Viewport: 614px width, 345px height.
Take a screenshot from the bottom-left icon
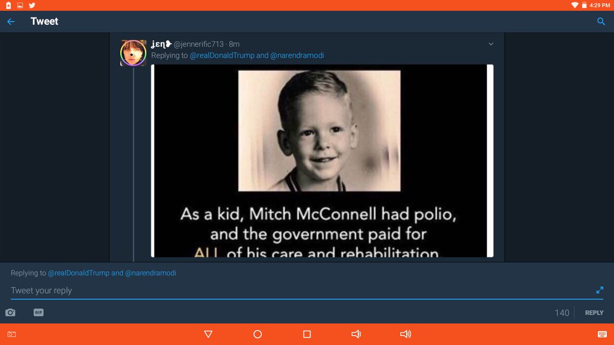pos(11,334)
